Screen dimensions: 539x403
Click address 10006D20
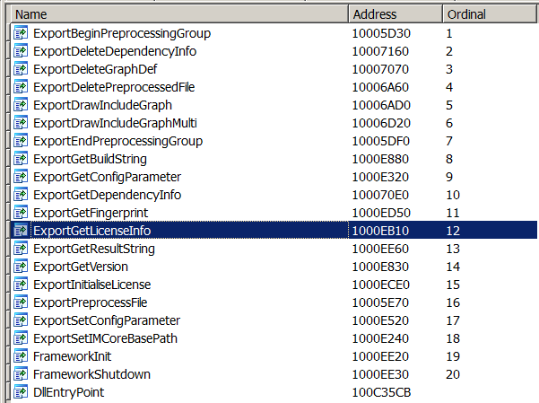tap(381, 123)
